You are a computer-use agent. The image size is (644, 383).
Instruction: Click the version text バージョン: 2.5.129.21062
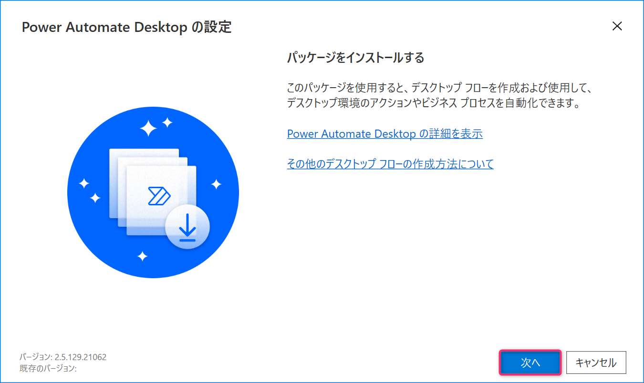click(x=63, y=357)
